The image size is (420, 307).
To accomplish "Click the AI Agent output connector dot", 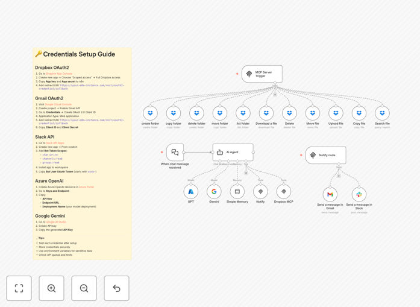I will (x=254, y=152).
